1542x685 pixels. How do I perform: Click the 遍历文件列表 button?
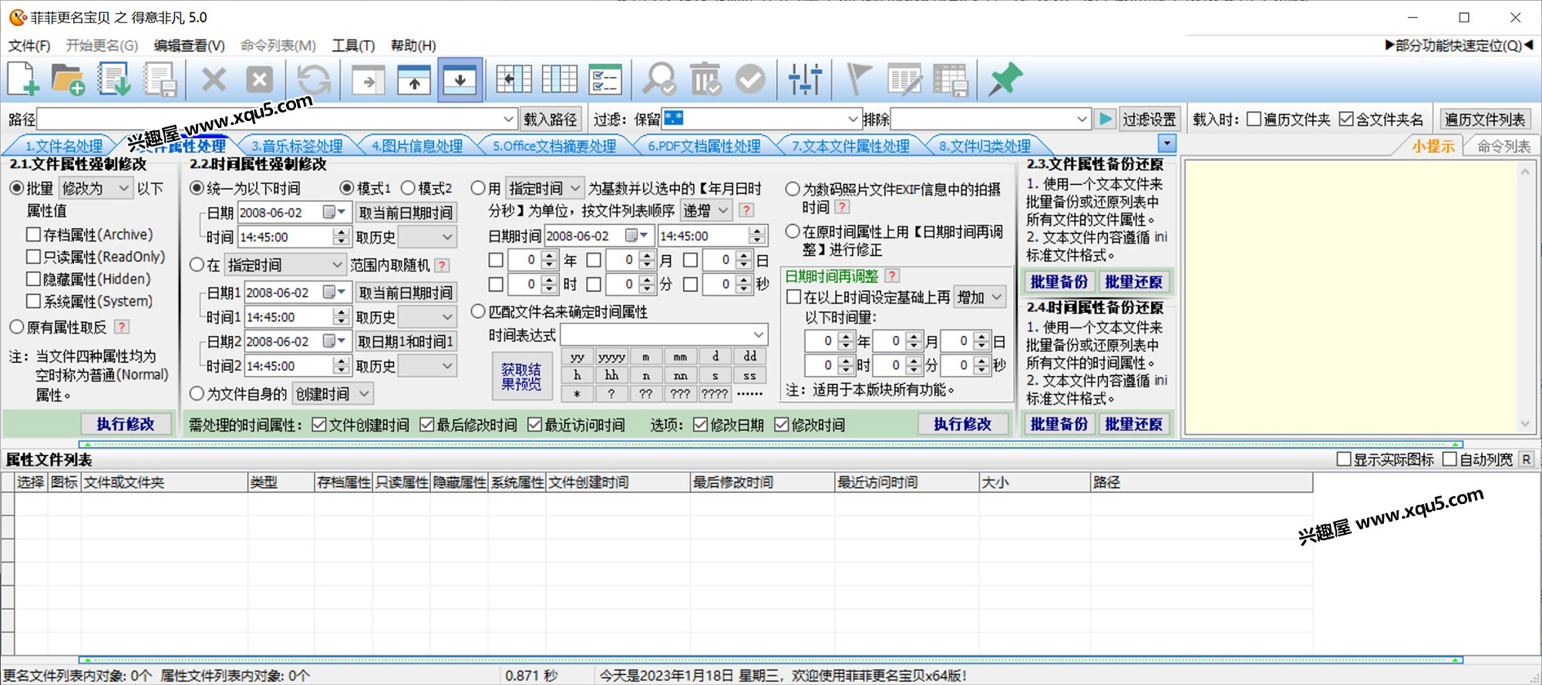(1485, 119)
